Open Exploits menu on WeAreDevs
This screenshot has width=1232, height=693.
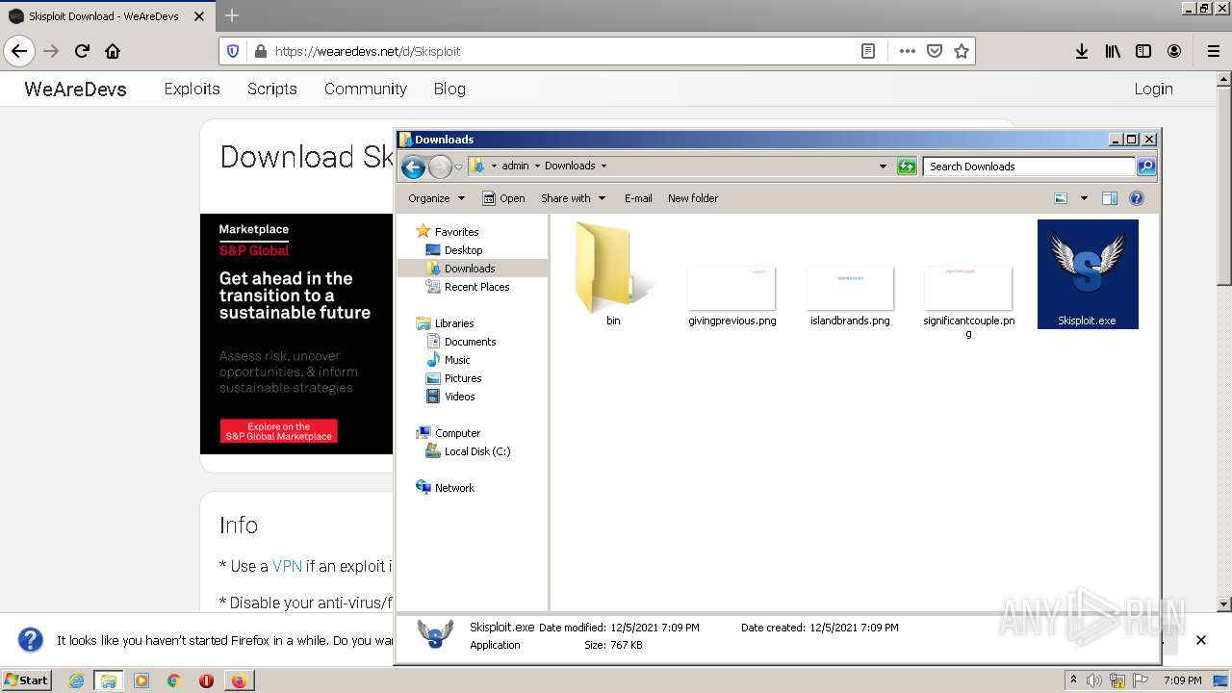click(x=192, y=89)
